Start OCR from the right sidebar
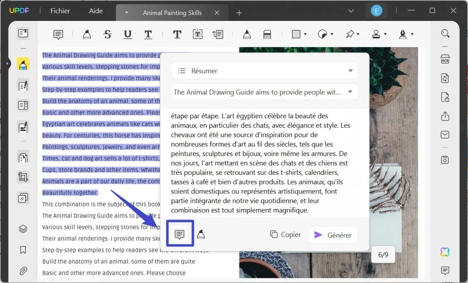 [445, 58]
